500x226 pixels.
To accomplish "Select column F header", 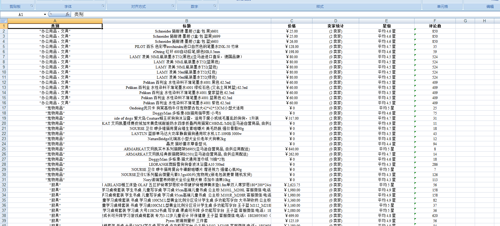I will pos(435,21).
